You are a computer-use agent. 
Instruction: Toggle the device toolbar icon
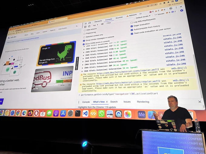coord(89,23)
